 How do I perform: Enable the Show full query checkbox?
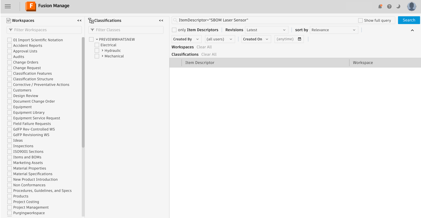click(x=360, y=20)
